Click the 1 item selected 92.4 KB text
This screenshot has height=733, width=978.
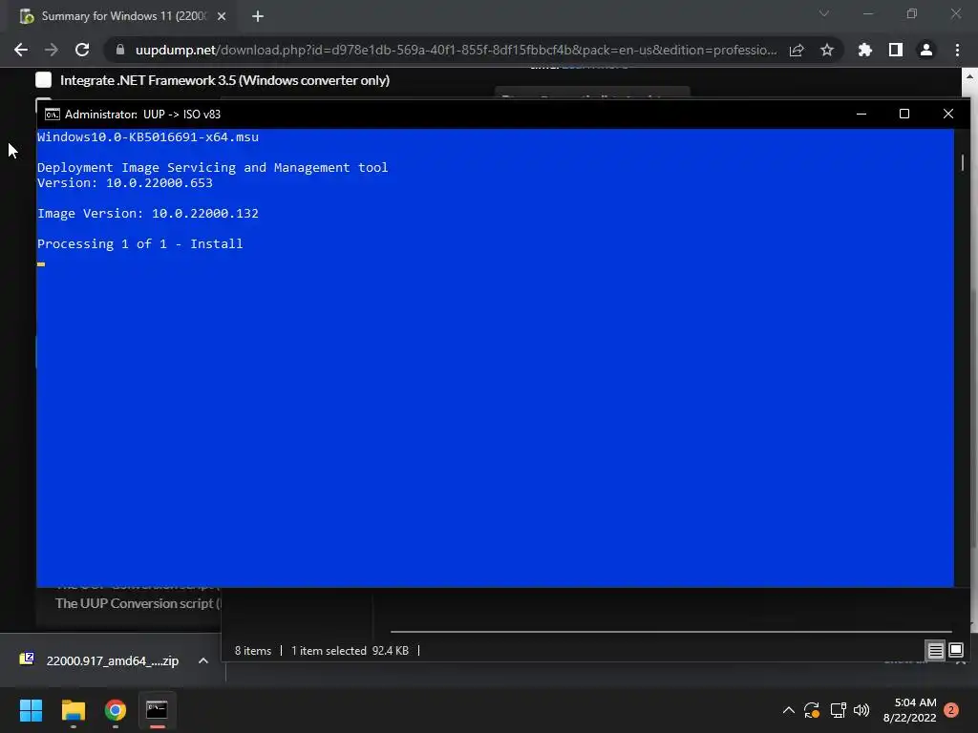pyautogui.click(x=350, y=651)
